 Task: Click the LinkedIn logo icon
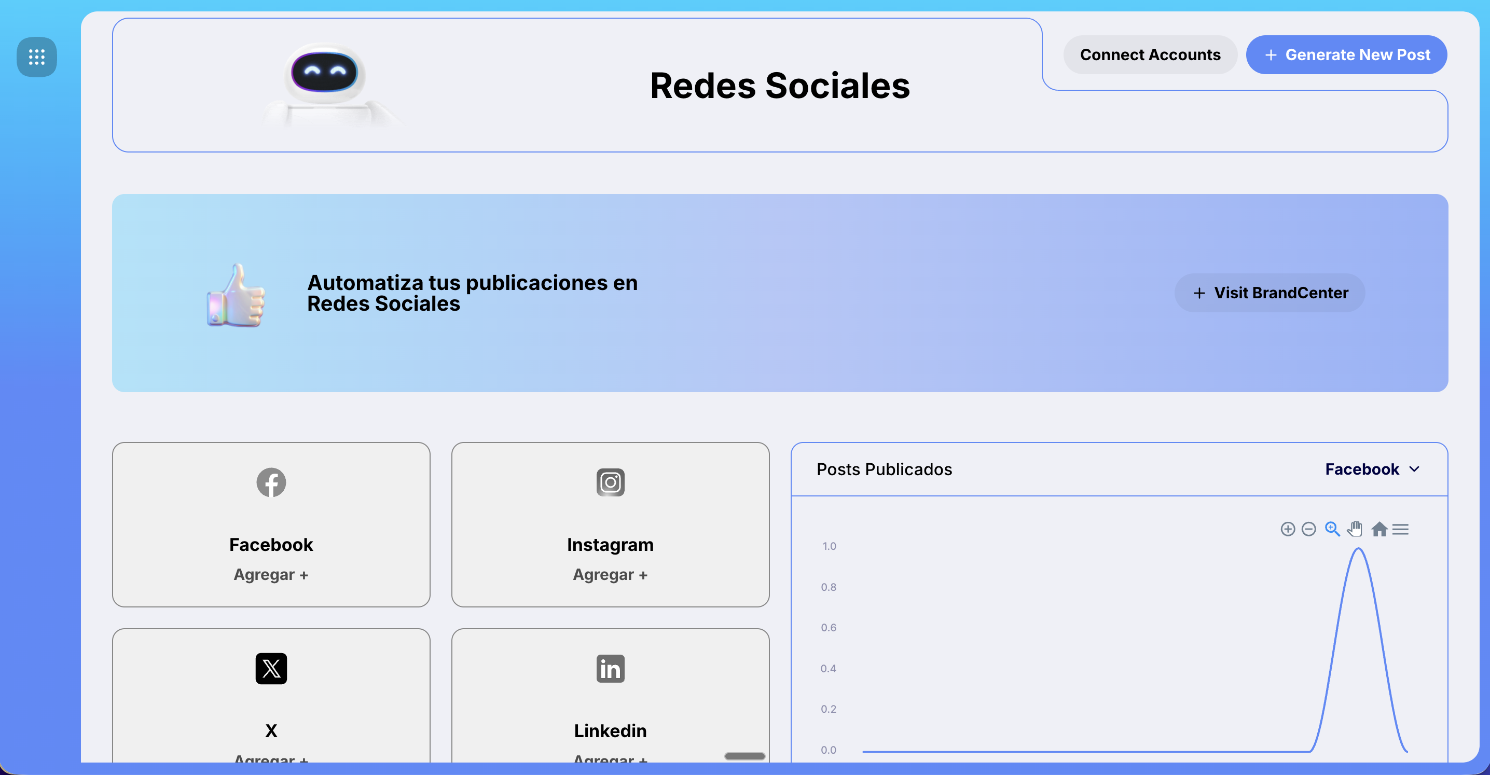point(610,669)
